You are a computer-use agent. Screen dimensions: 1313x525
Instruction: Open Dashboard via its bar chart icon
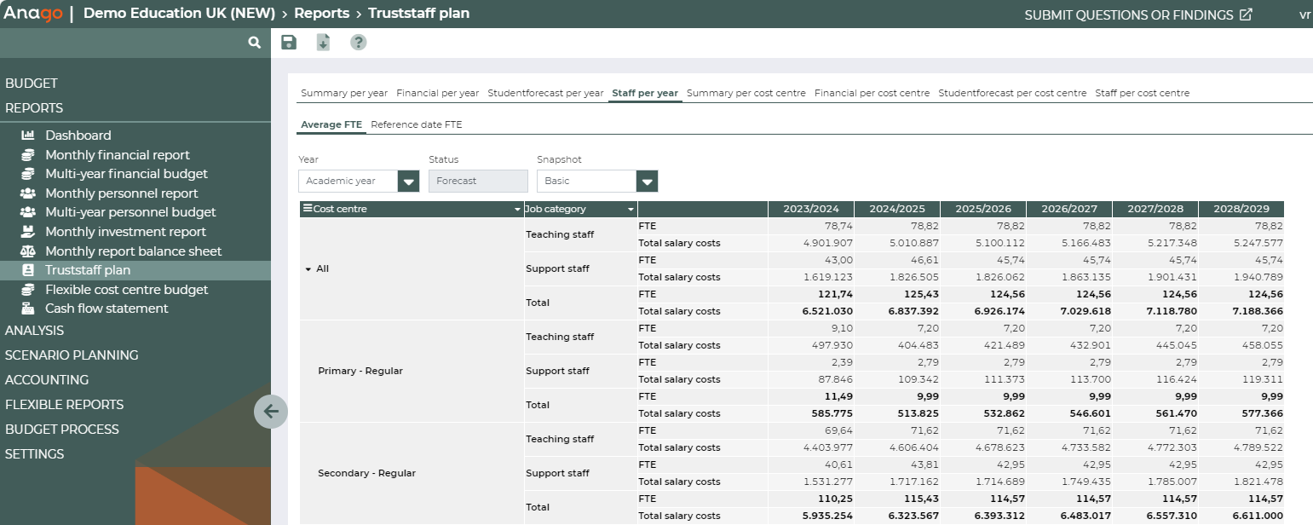28,136
